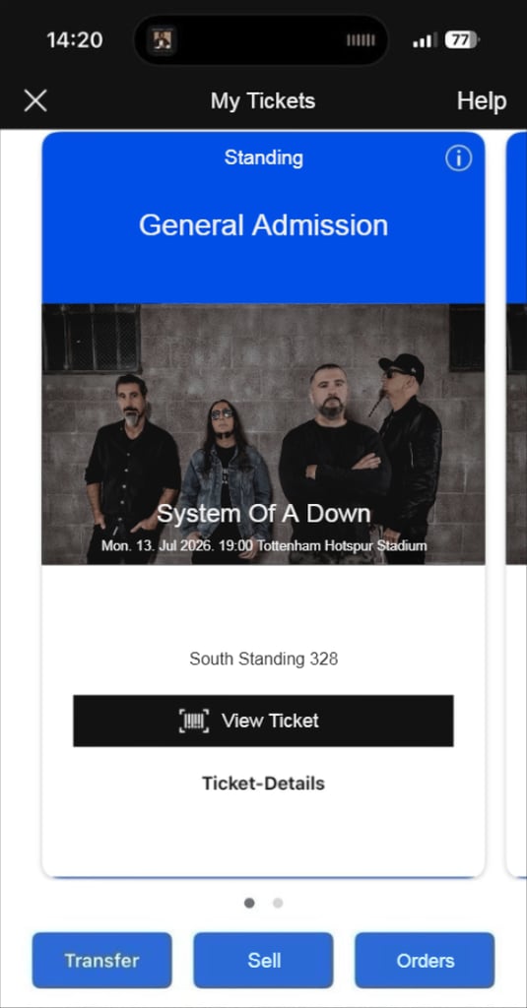
Task: Tap the Dynamic Island album artwork icon
Action: [x=162, y=40]
